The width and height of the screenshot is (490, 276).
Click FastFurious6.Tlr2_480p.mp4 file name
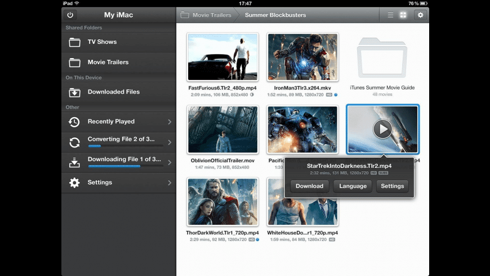point(222,88)
